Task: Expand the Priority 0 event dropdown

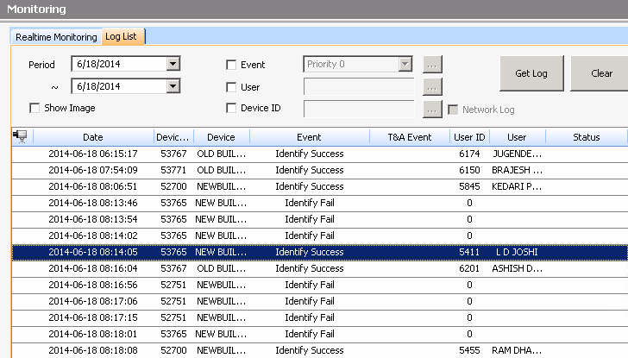Action: [x=405, y=64]
